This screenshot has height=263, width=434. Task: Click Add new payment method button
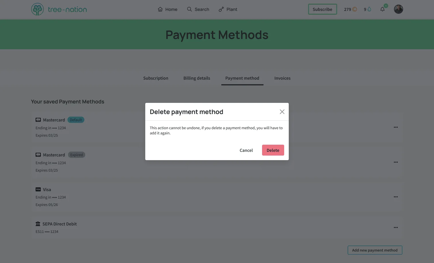coord(375,250)
